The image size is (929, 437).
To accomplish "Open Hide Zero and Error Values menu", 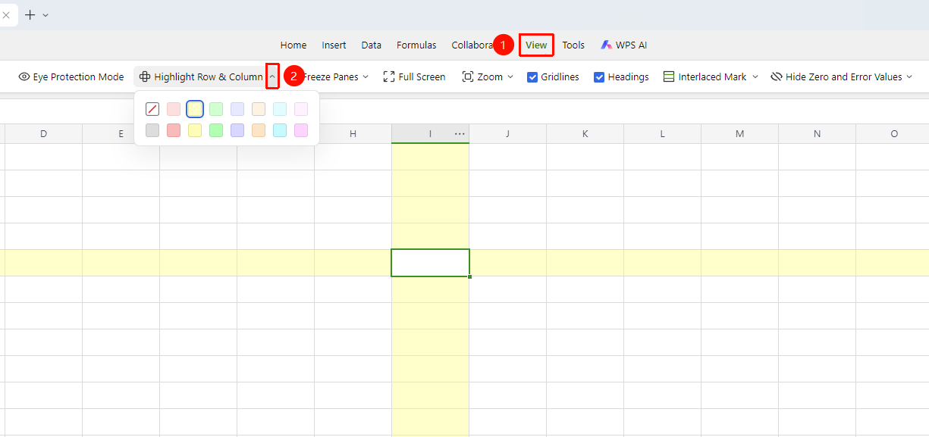I will 842,76.
